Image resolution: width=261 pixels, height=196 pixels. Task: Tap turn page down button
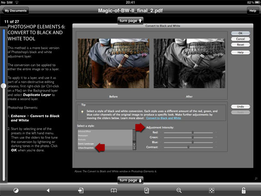pos(130,180)
